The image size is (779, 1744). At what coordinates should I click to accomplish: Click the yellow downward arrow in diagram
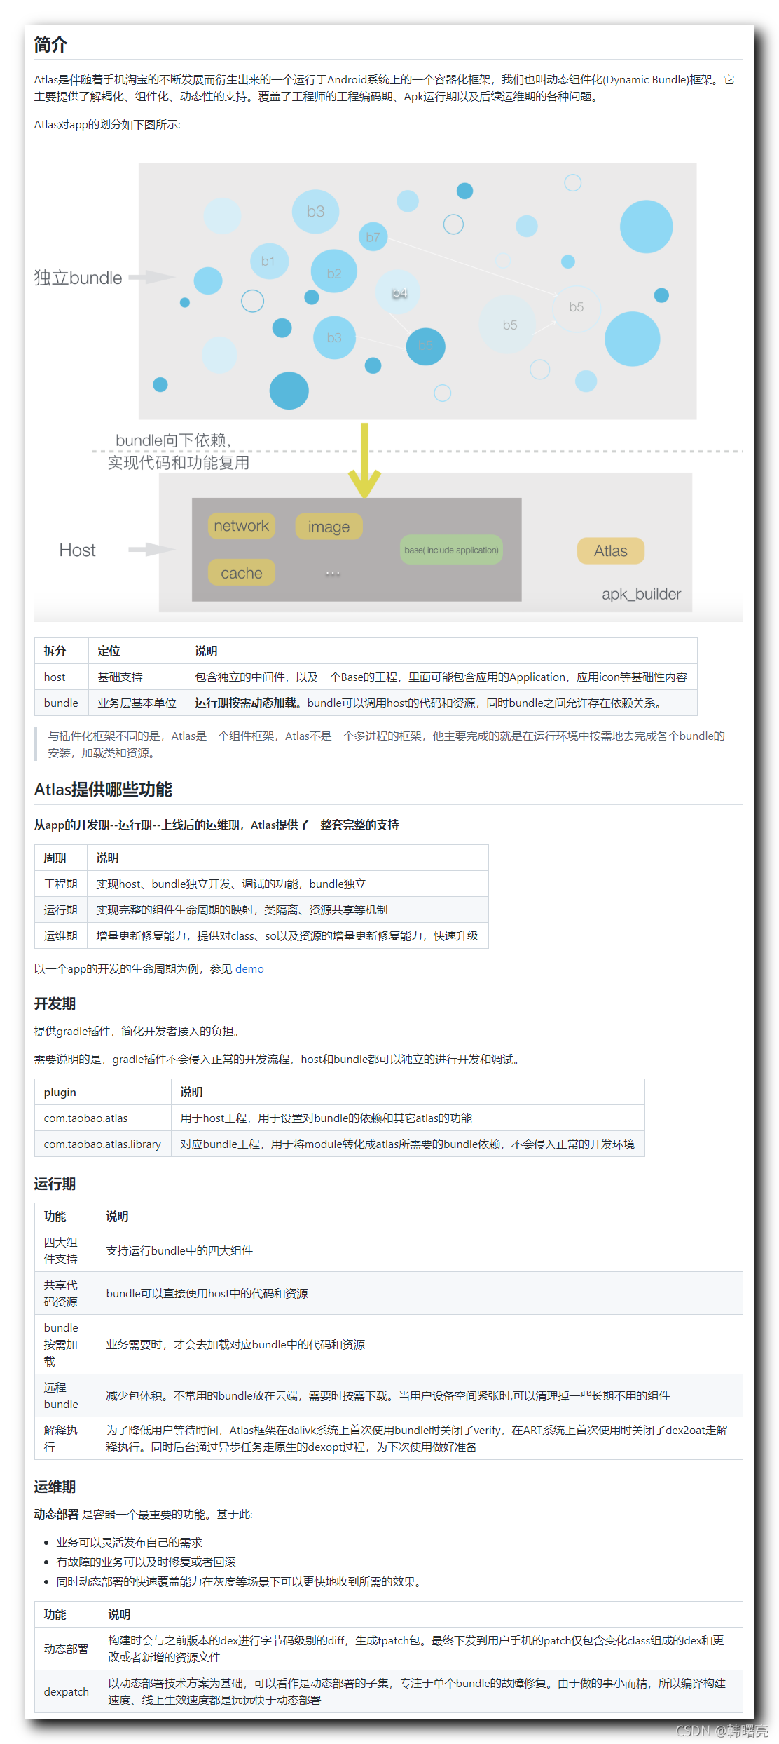[364, 460]
